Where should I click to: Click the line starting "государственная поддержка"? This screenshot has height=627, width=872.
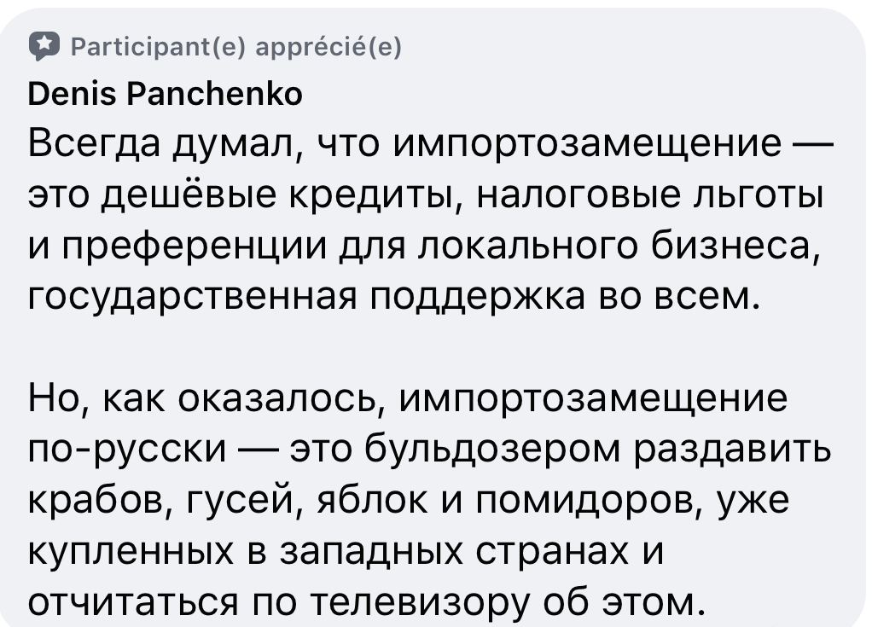(x=392, y=299)
